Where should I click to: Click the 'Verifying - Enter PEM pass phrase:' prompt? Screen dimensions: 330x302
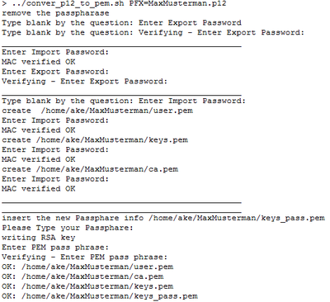tap(84, 257)
